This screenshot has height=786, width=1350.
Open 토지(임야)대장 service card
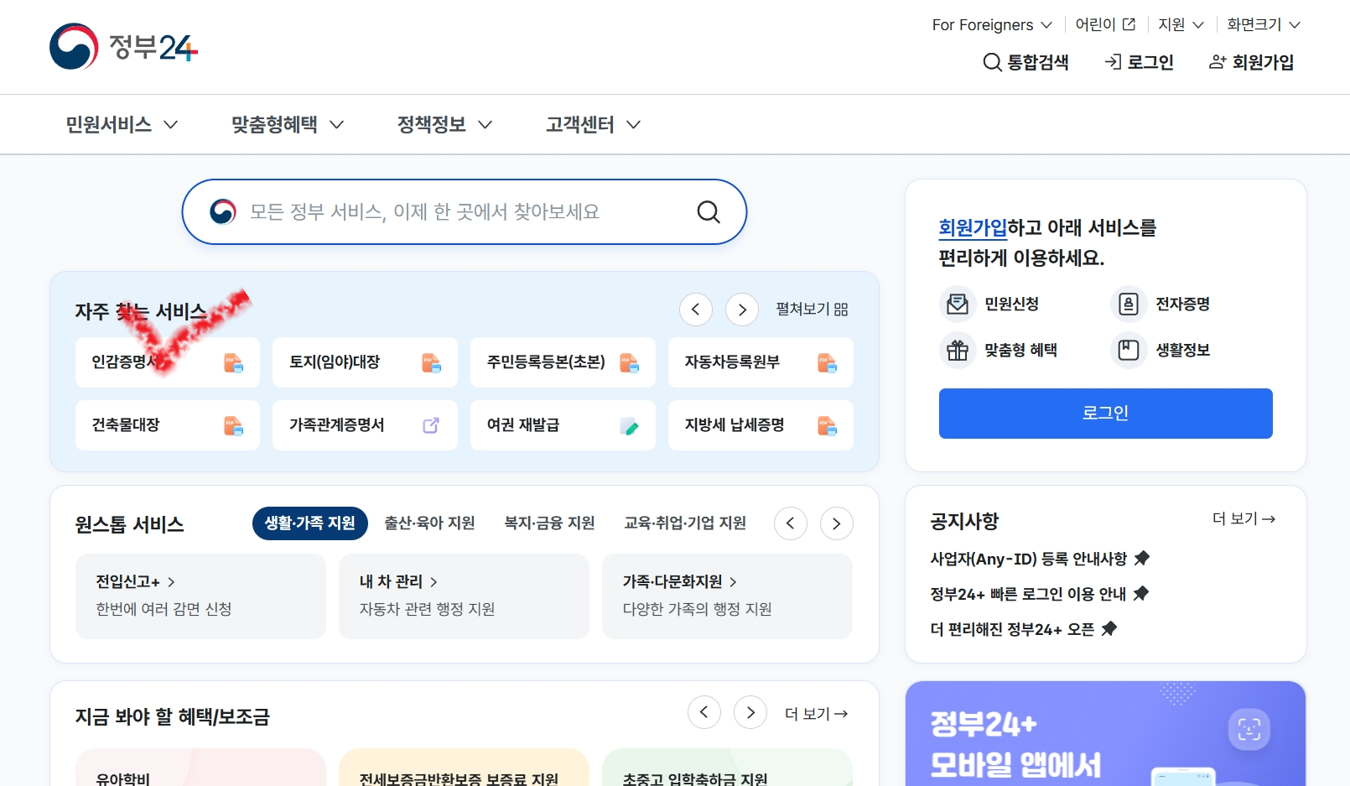pyautogui.click(x=365, y=362)
